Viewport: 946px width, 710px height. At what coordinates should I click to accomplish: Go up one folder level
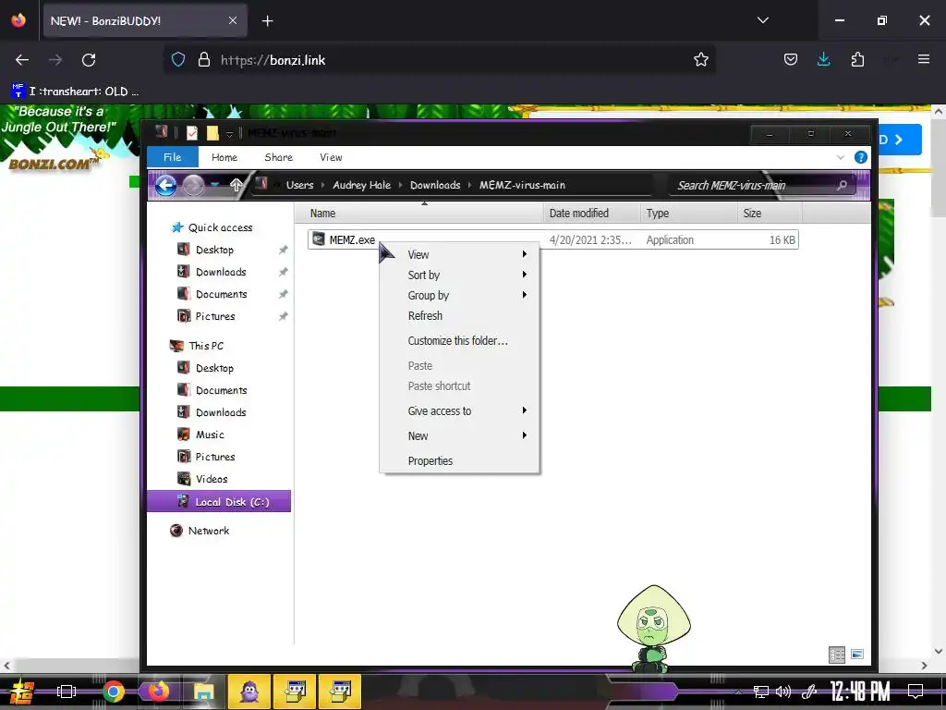pyautogui.click(x=236, y=185)
